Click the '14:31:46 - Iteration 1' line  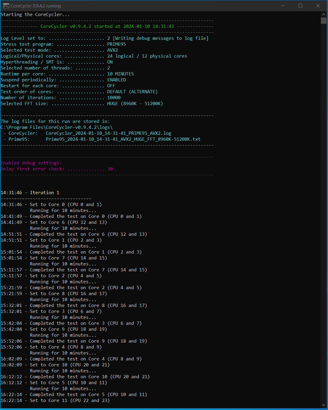point(30,193)
